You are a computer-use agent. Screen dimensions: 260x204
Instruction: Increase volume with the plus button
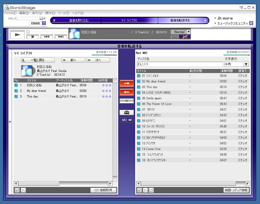coord(44,18)
